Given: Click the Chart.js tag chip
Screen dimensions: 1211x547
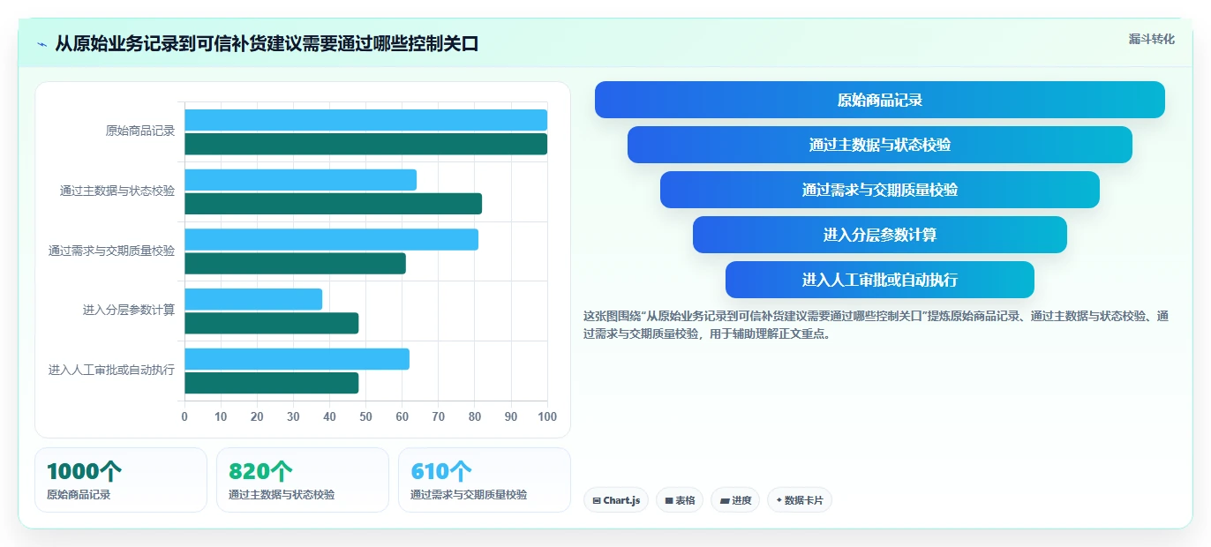Looking at the screenshot, I should click(x=616, y=500).
